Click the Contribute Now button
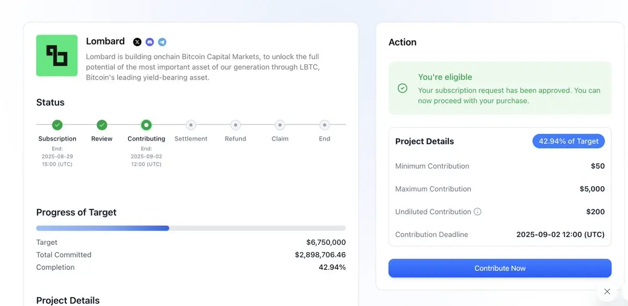The height and width of the screenshot is (306, 628). tap(500, 268)
